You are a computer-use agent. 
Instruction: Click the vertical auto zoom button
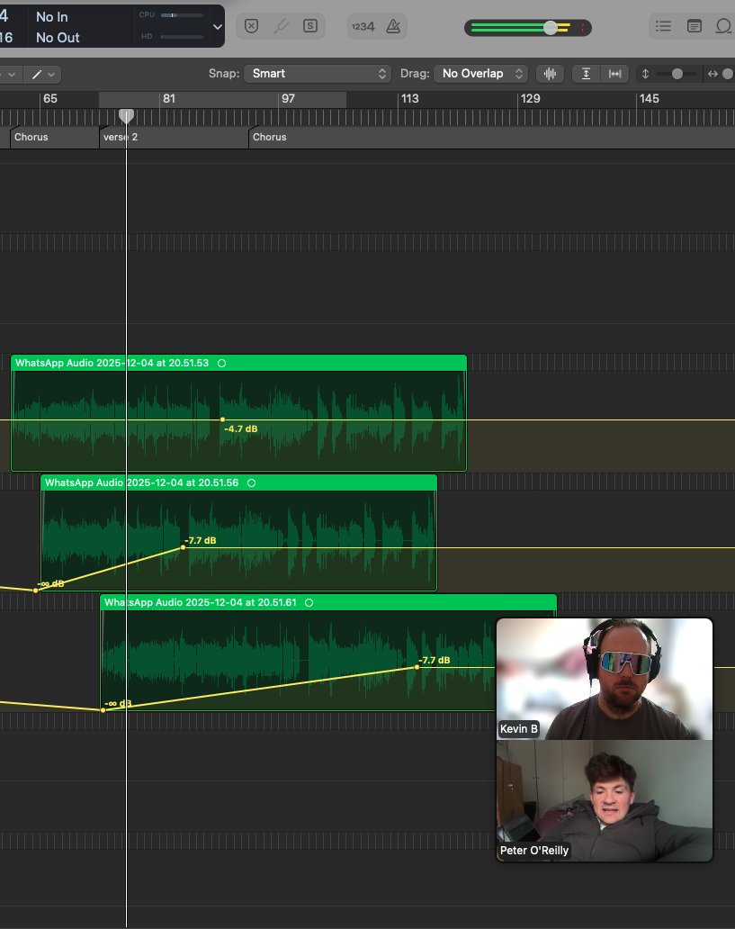click(586, 74)
